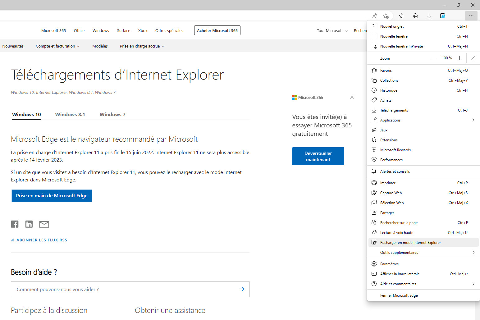Image resolution: width=480 pixels, height=320 pixels.
Task: Open the Xbox navigation link
Action: coord(143,31)
